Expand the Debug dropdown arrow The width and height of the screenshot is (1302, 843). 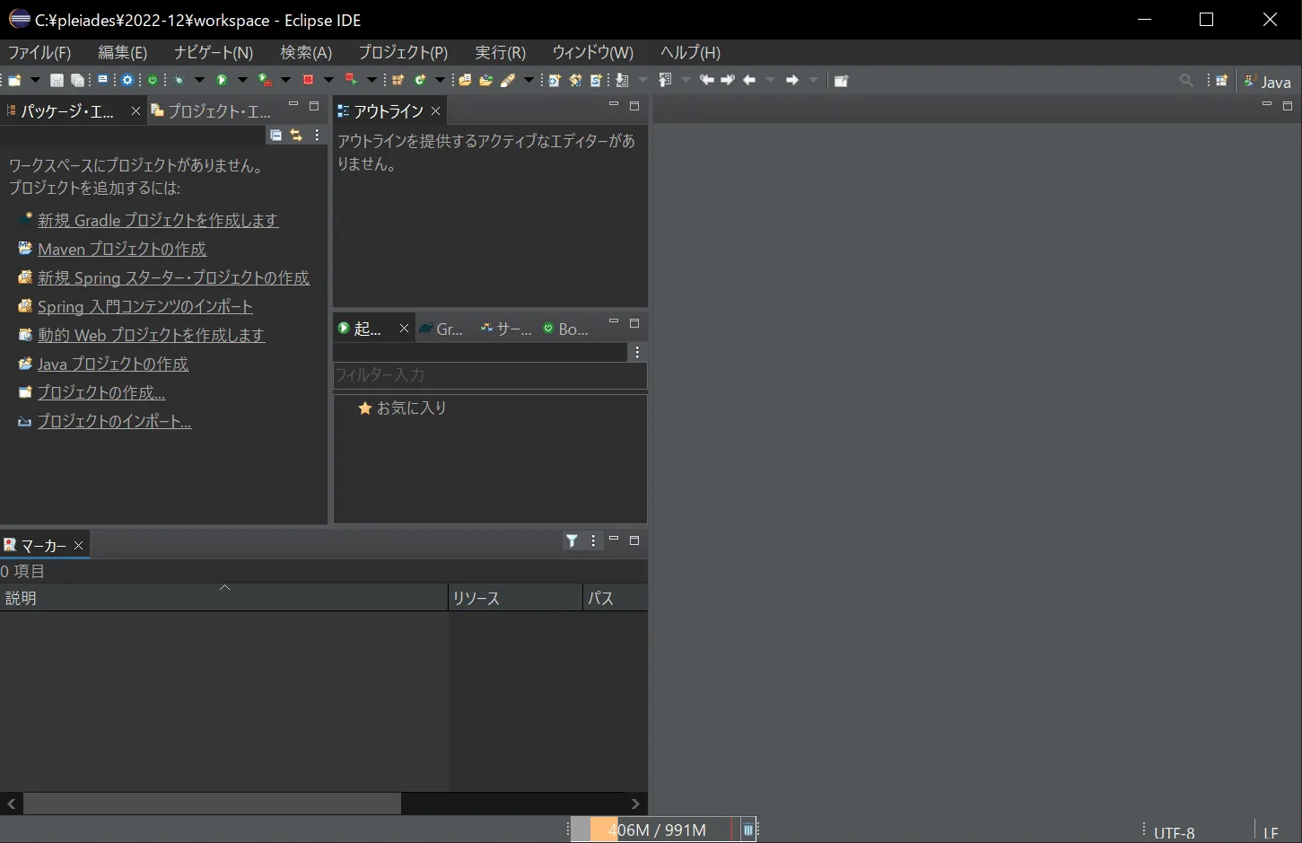click(199, 81)
